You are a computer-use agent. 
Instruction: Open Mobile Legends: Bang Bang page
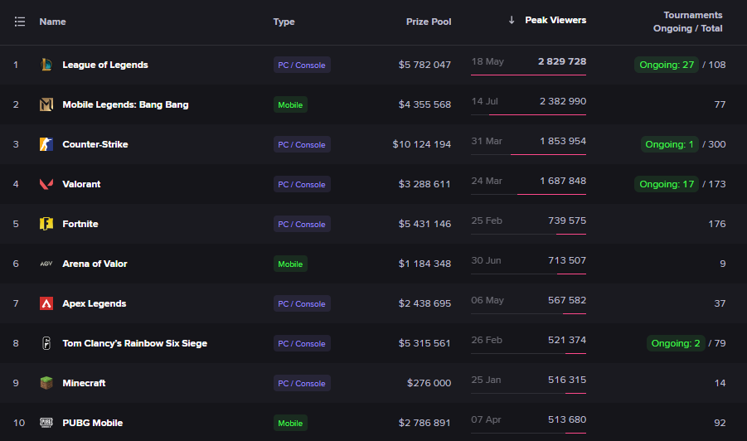click(125, 104)
